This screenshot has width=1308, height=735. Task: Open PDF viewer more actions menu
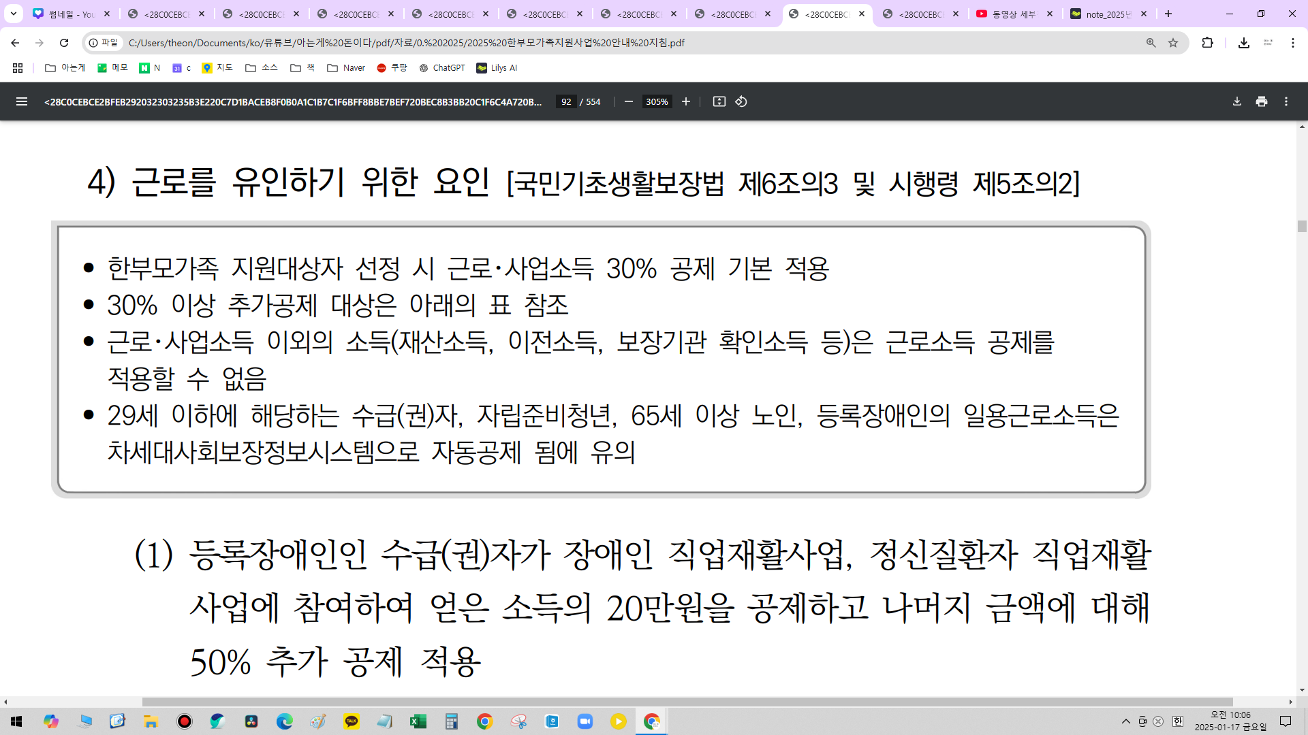click(1286, 101)
